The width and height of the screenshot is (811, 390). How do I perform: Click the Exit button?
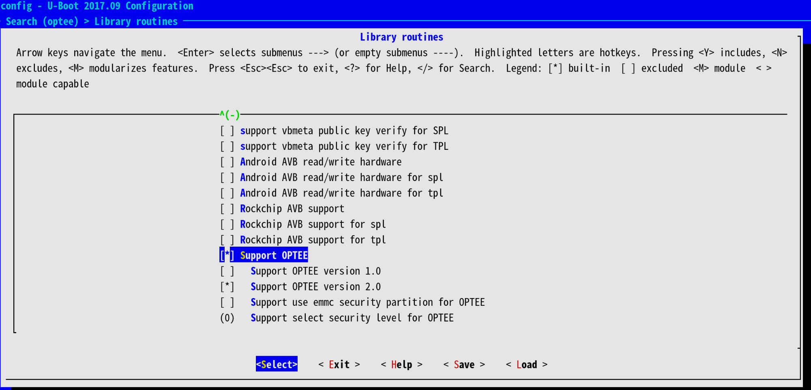tap(339, 364)
